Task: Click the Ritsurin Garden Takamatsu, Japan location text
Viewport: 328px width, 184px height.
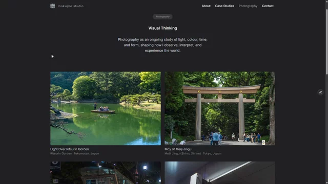Action: [75, 153]
